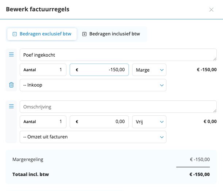The width and height of the screenshot is (223, 191).
Task: Select Bedragen exclusief btw tab
Action: pos(42,34)
